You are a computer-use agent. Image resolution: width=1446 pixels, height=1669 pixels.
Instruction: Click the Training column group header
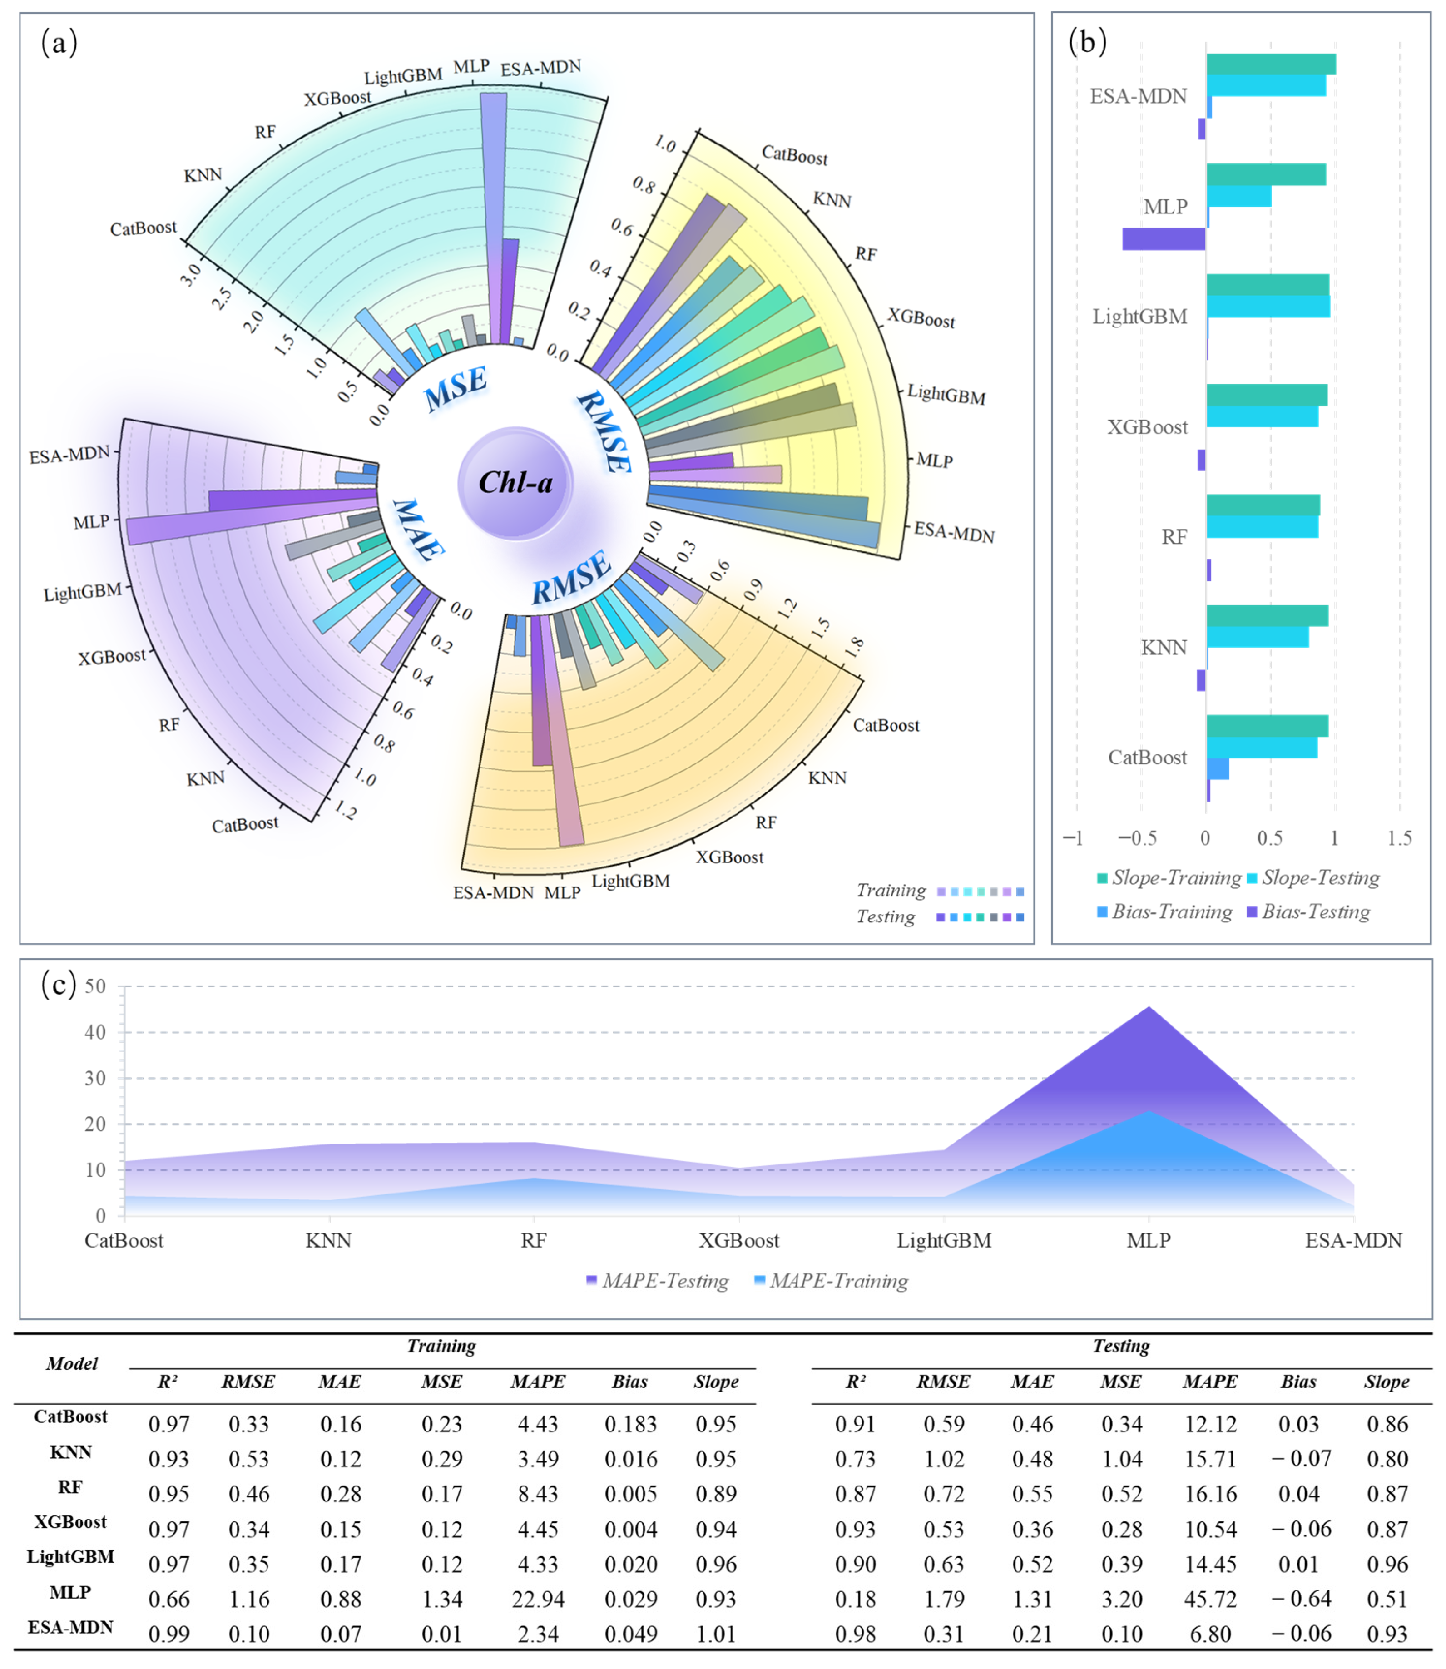tap(441, 1346)
